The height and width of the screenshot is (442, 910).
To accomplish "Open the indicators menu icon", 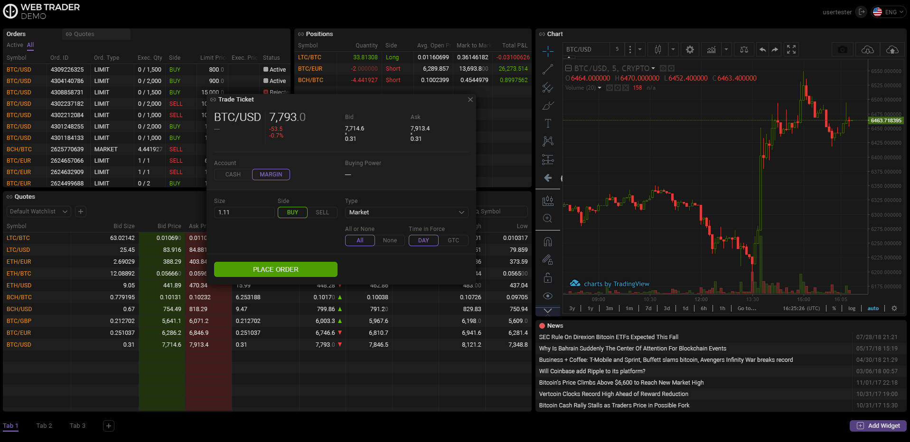I will (711, 49).
